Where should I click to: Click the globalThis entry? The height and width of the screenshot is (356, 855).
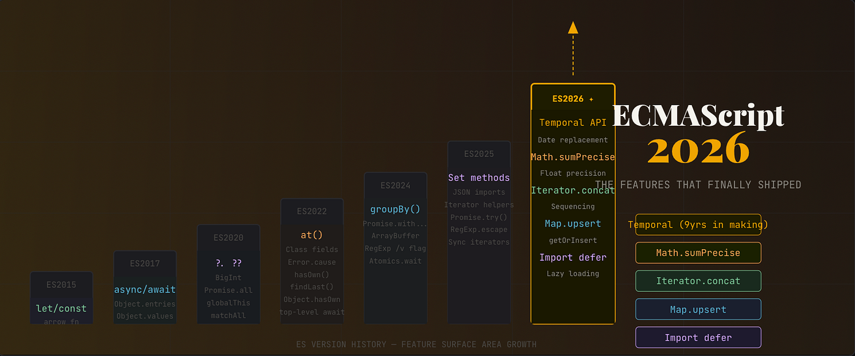pyautogui.click(x=228, y=303)
